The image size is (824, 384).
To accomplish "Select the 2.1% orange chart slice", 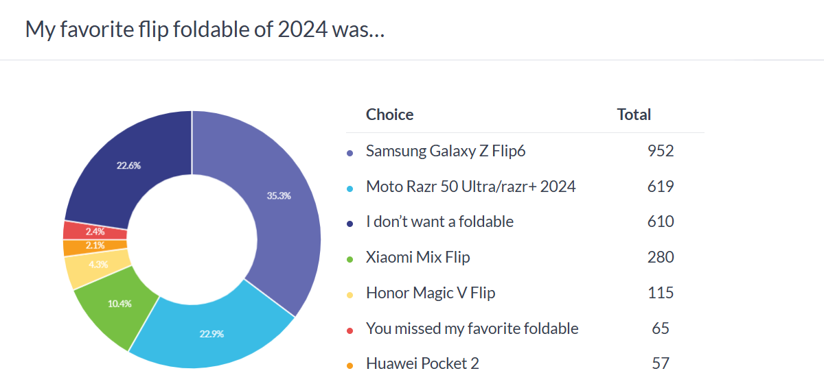I will 95,246.
